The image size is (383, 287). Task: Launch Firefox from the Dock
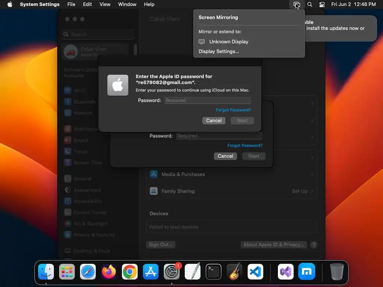tap(109, 272)
